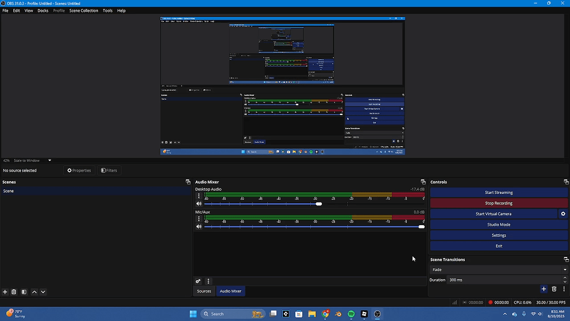
Task: Select 'Scene' in the Scenes list
Action: (96, 191)
